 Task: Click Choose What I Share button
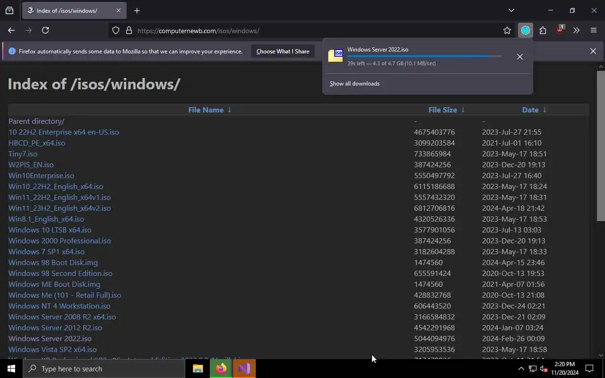click(283, 52)
